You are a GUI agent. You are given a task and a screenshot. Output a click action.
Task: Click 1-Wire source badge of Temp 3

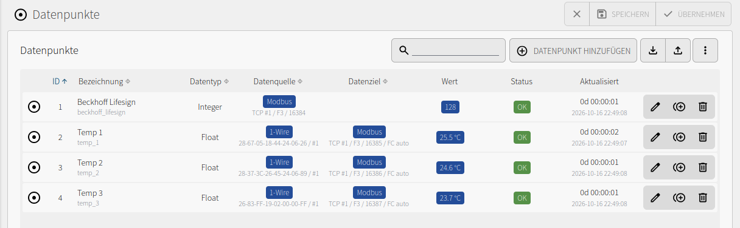coord(279,192)
